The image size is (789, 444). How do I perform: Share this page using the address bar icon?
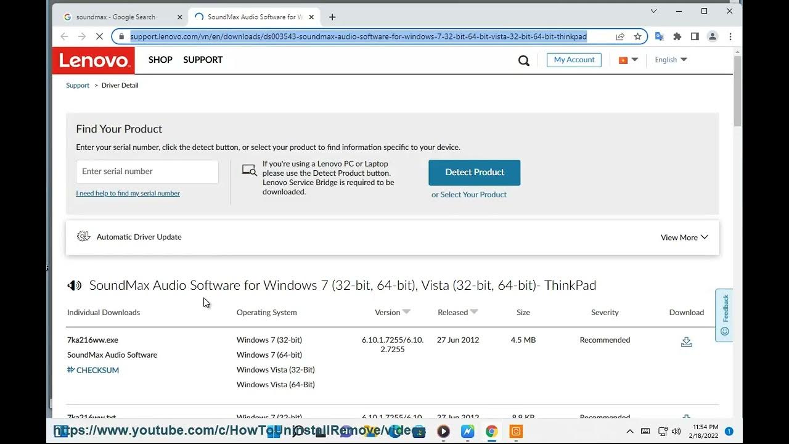pyautogui.click(x=620, y=36)
